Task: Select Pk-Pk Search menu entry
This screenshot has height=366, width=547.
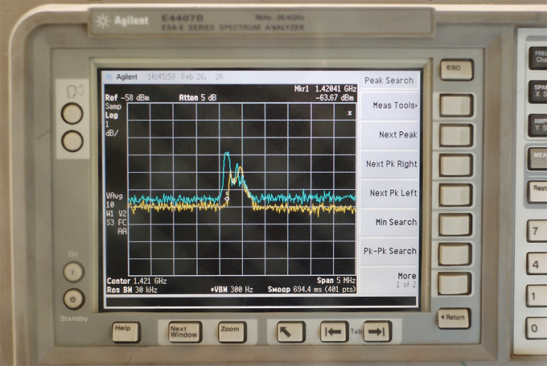Action: [391, 251]
